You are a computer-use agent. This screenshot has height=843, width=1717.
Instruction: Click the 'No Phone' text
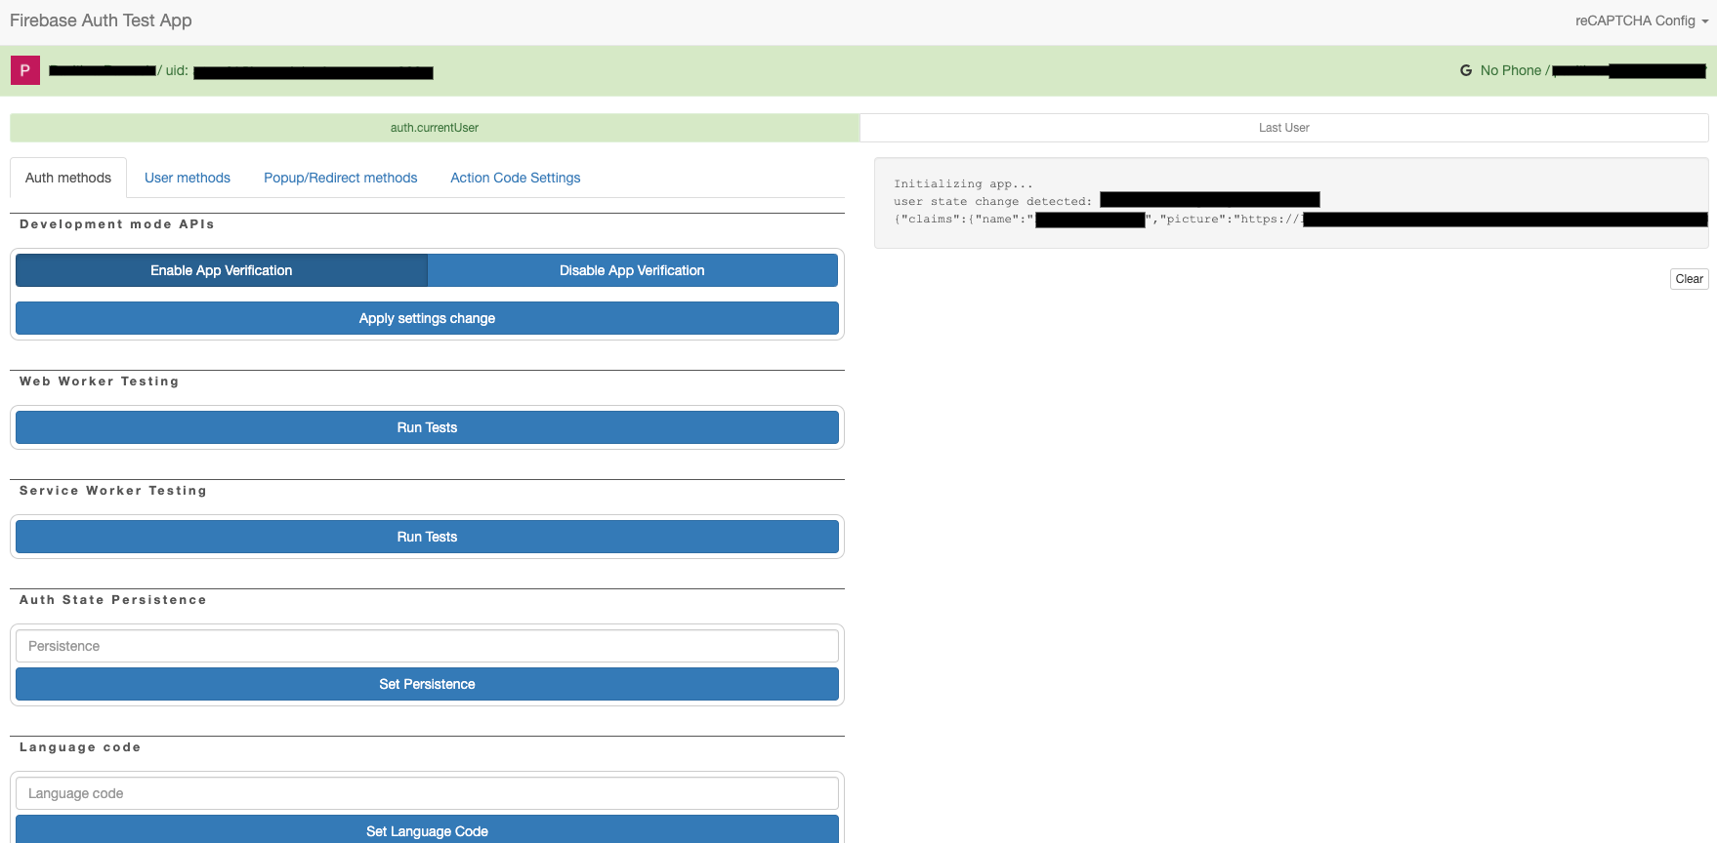click(x=1510, y=70)
